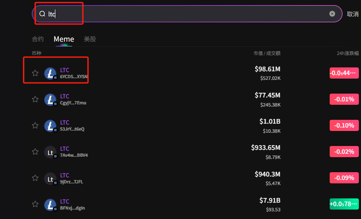
Task: Click the green +0.0₅78 change badge
Action: (x=344, y=204)
